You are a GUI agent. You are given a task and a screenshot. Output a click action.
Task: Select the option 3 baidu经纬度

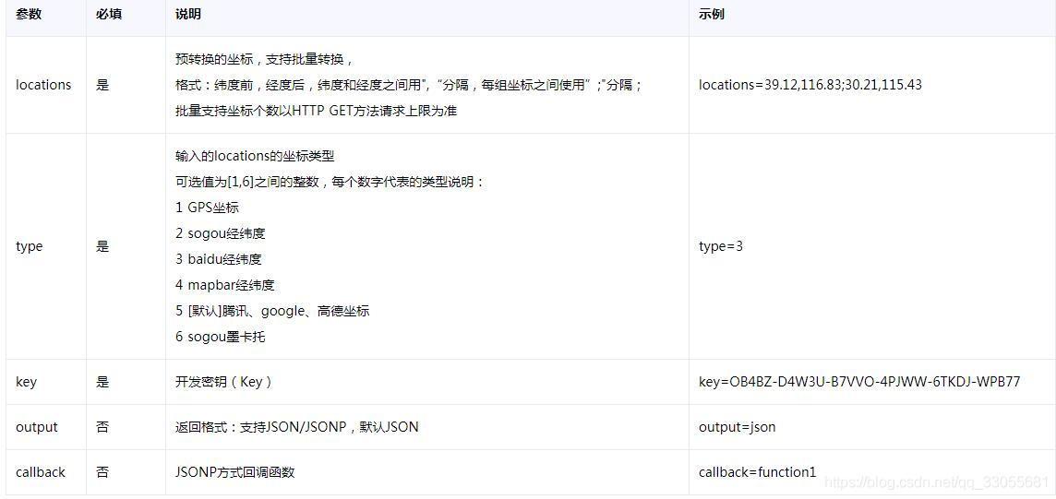click(218, 259)
